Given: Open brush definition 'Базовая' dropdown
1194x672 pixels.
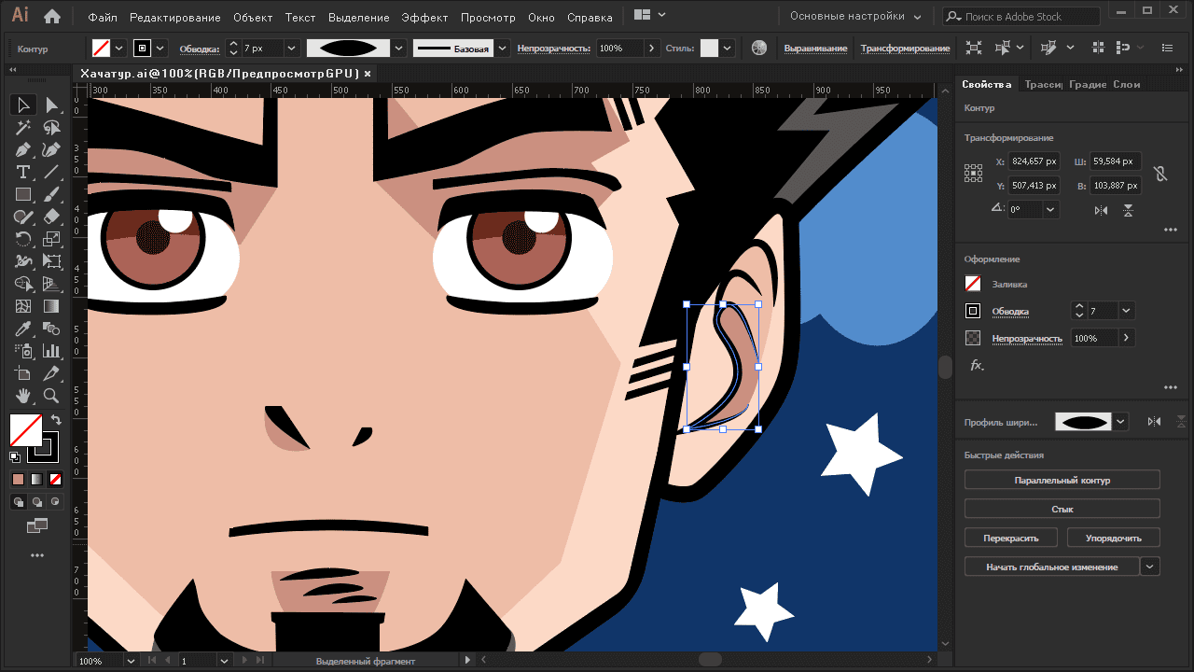Looking at the screenshot, I should point(503,48).
